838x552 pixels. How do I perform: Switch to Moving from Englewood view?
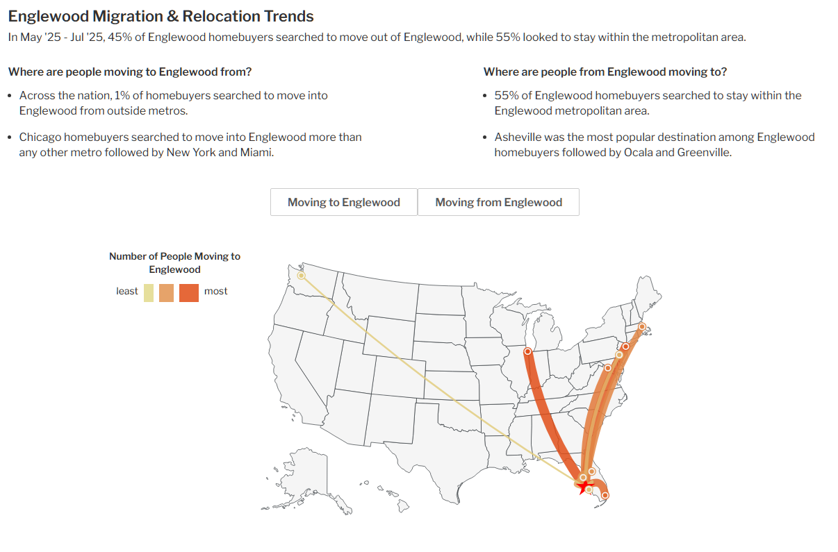tap(498, 202)
